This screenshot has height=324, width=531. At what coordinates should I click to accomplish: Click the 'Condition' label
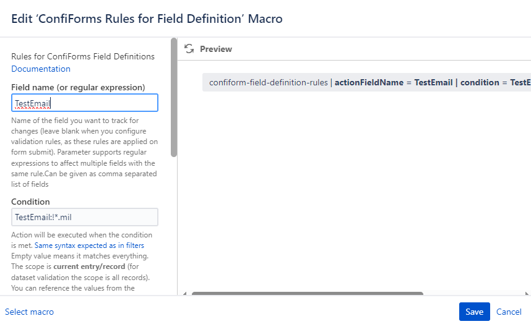[30, 202]
